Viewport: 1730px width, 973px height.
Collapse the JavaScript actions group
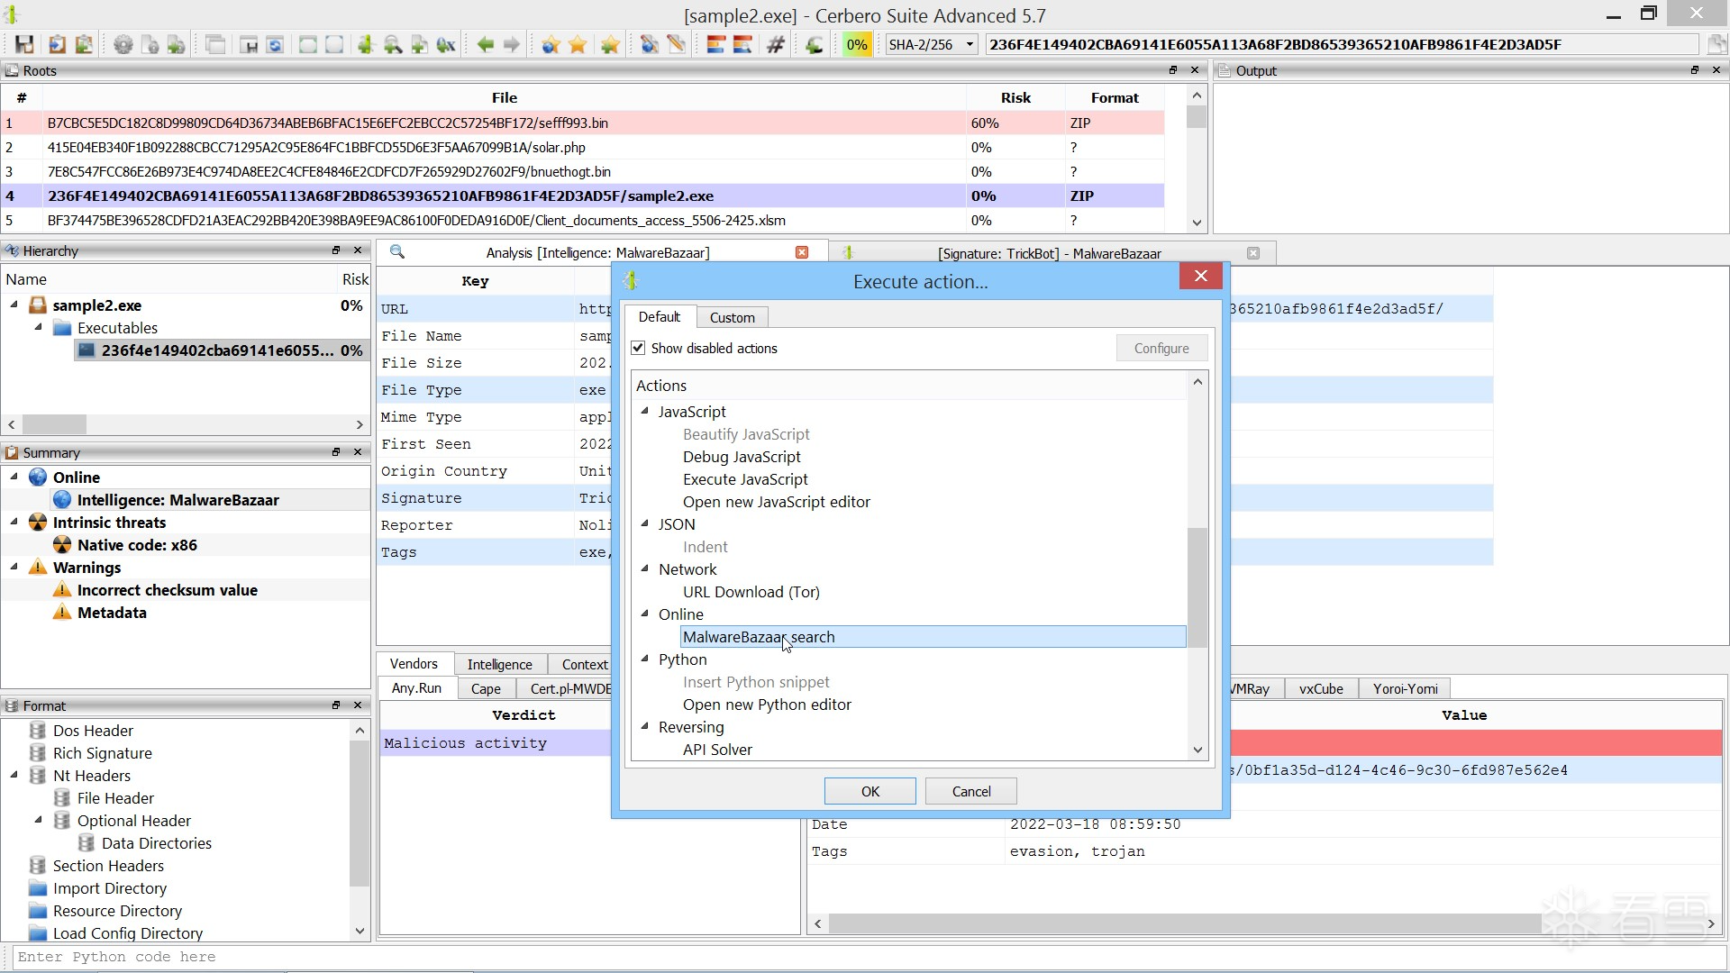click(645, 411)
